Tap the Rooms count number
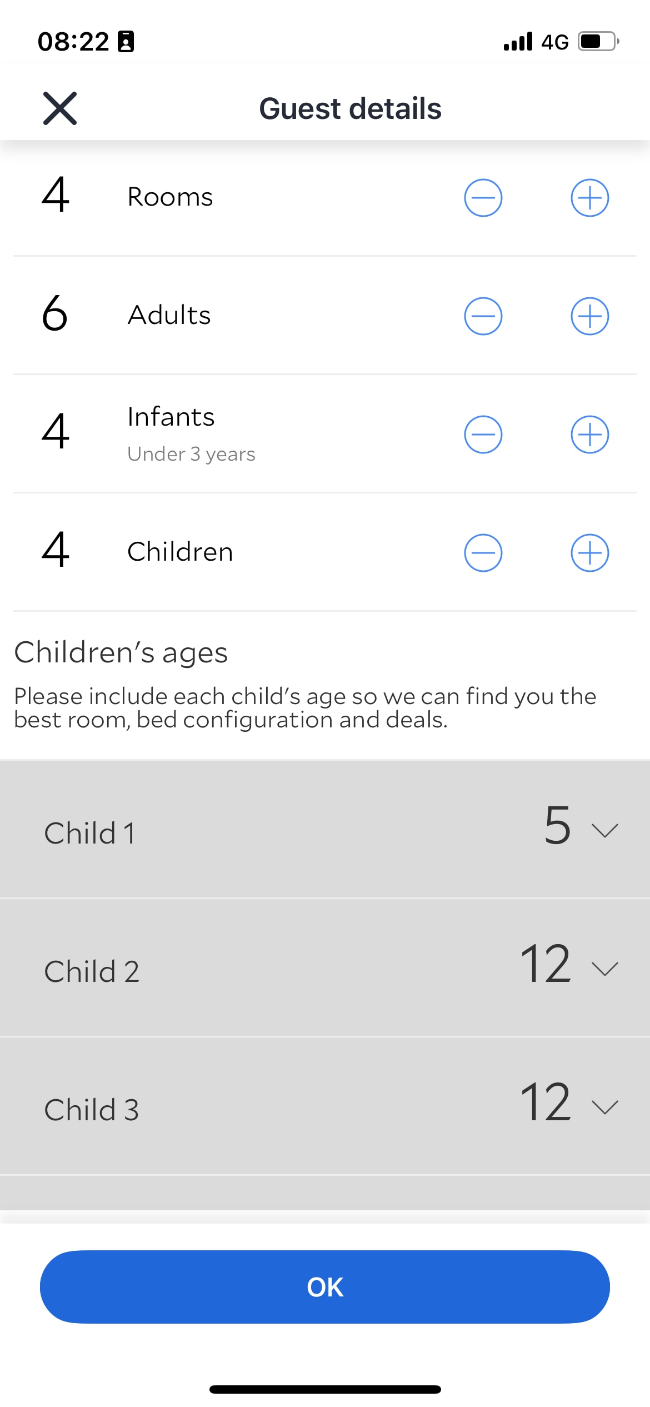 (56, 195)
